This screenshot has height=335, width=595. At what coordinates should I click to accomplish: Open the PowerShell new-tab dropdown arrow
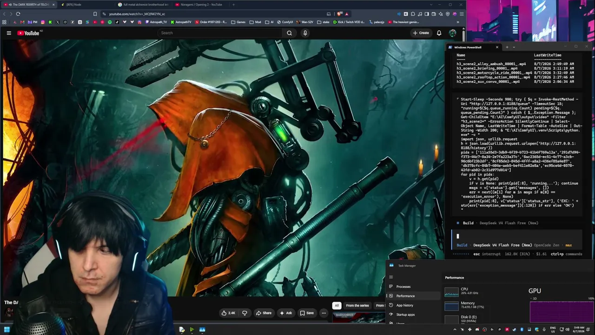tap(514, 47)
